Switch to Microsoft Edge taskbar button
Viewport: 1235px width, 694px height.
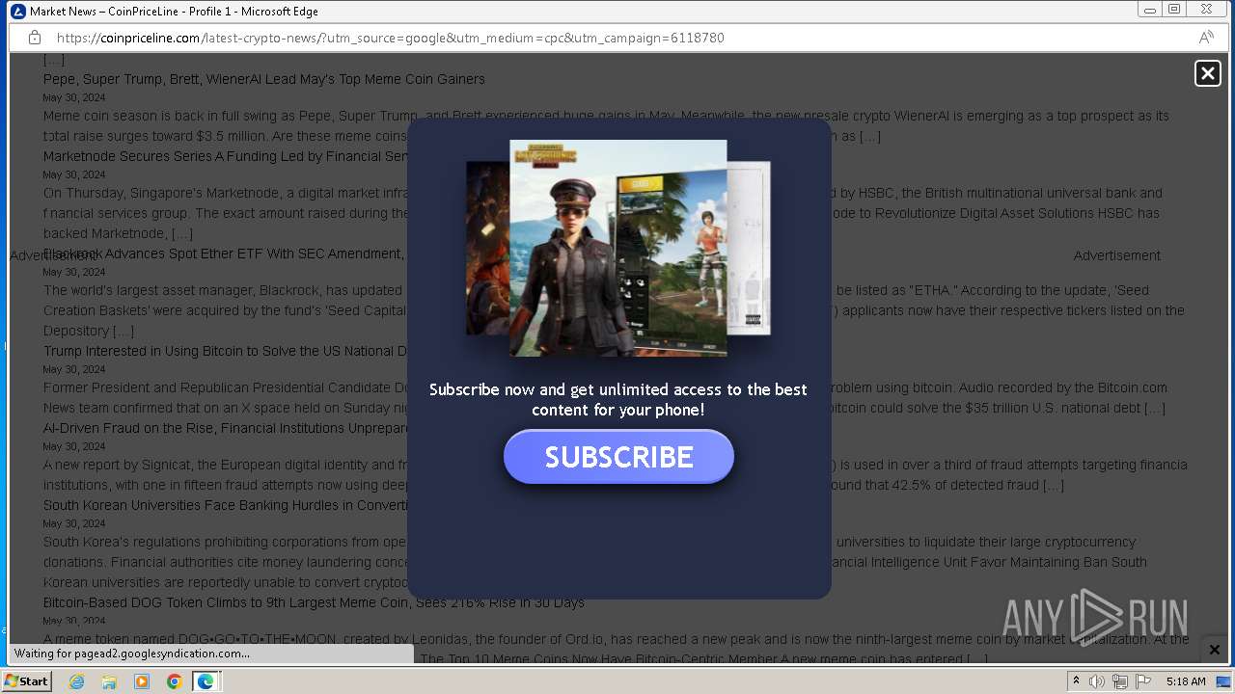pyautogui.click(x=206, y=681)
